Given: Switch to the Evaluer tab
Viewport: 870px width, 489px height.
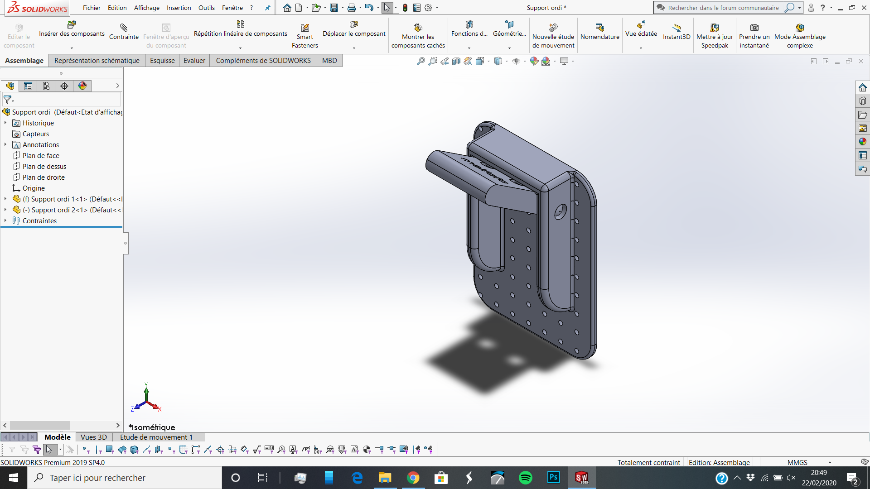Looking at the screenshot, I should (x=194, y=61).
